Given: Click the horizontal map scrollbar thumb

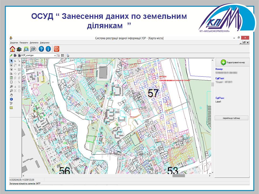Looking at the screenshot, I should point(179,176).
